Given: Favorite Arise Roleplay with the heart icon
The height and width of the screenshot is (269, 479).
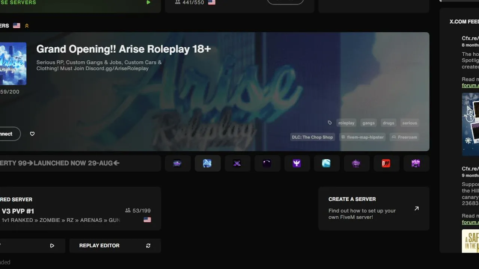Looking at the screenshot, I should (x=32, y=134).
